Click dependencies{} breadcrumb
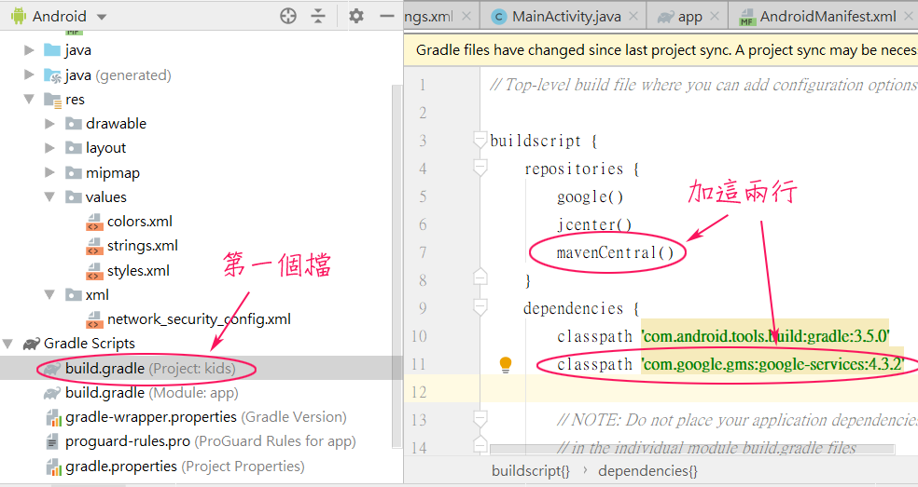This screenshot has height=487, width=918. coord(647,470)
